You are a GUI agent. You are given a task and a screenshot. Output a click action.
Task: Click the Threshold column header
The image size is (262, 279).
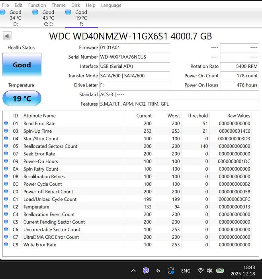pos(197,116)
